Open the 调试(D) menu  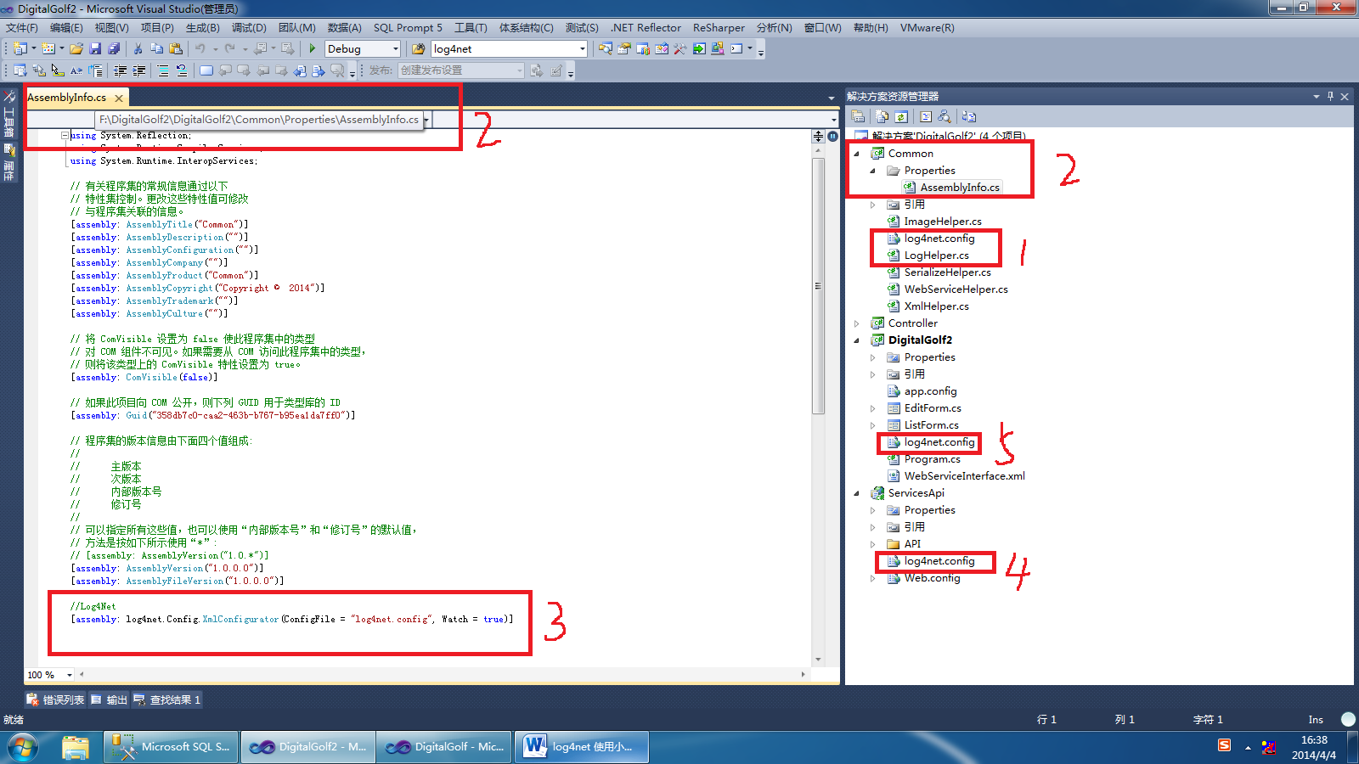coord(249,28)
